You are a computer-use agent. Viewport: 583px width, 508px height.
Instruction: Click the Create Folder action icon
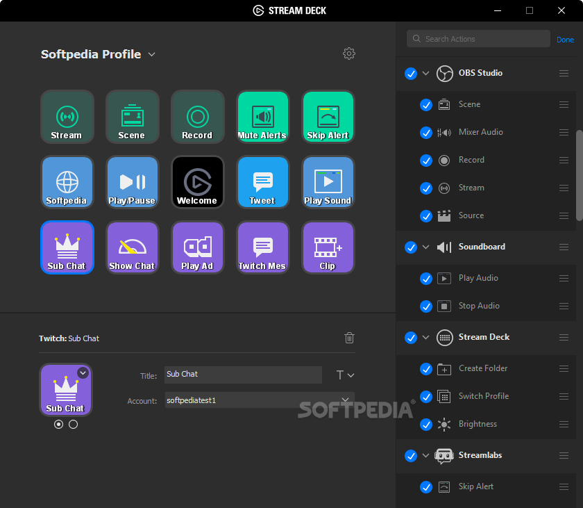pos(444,369)
